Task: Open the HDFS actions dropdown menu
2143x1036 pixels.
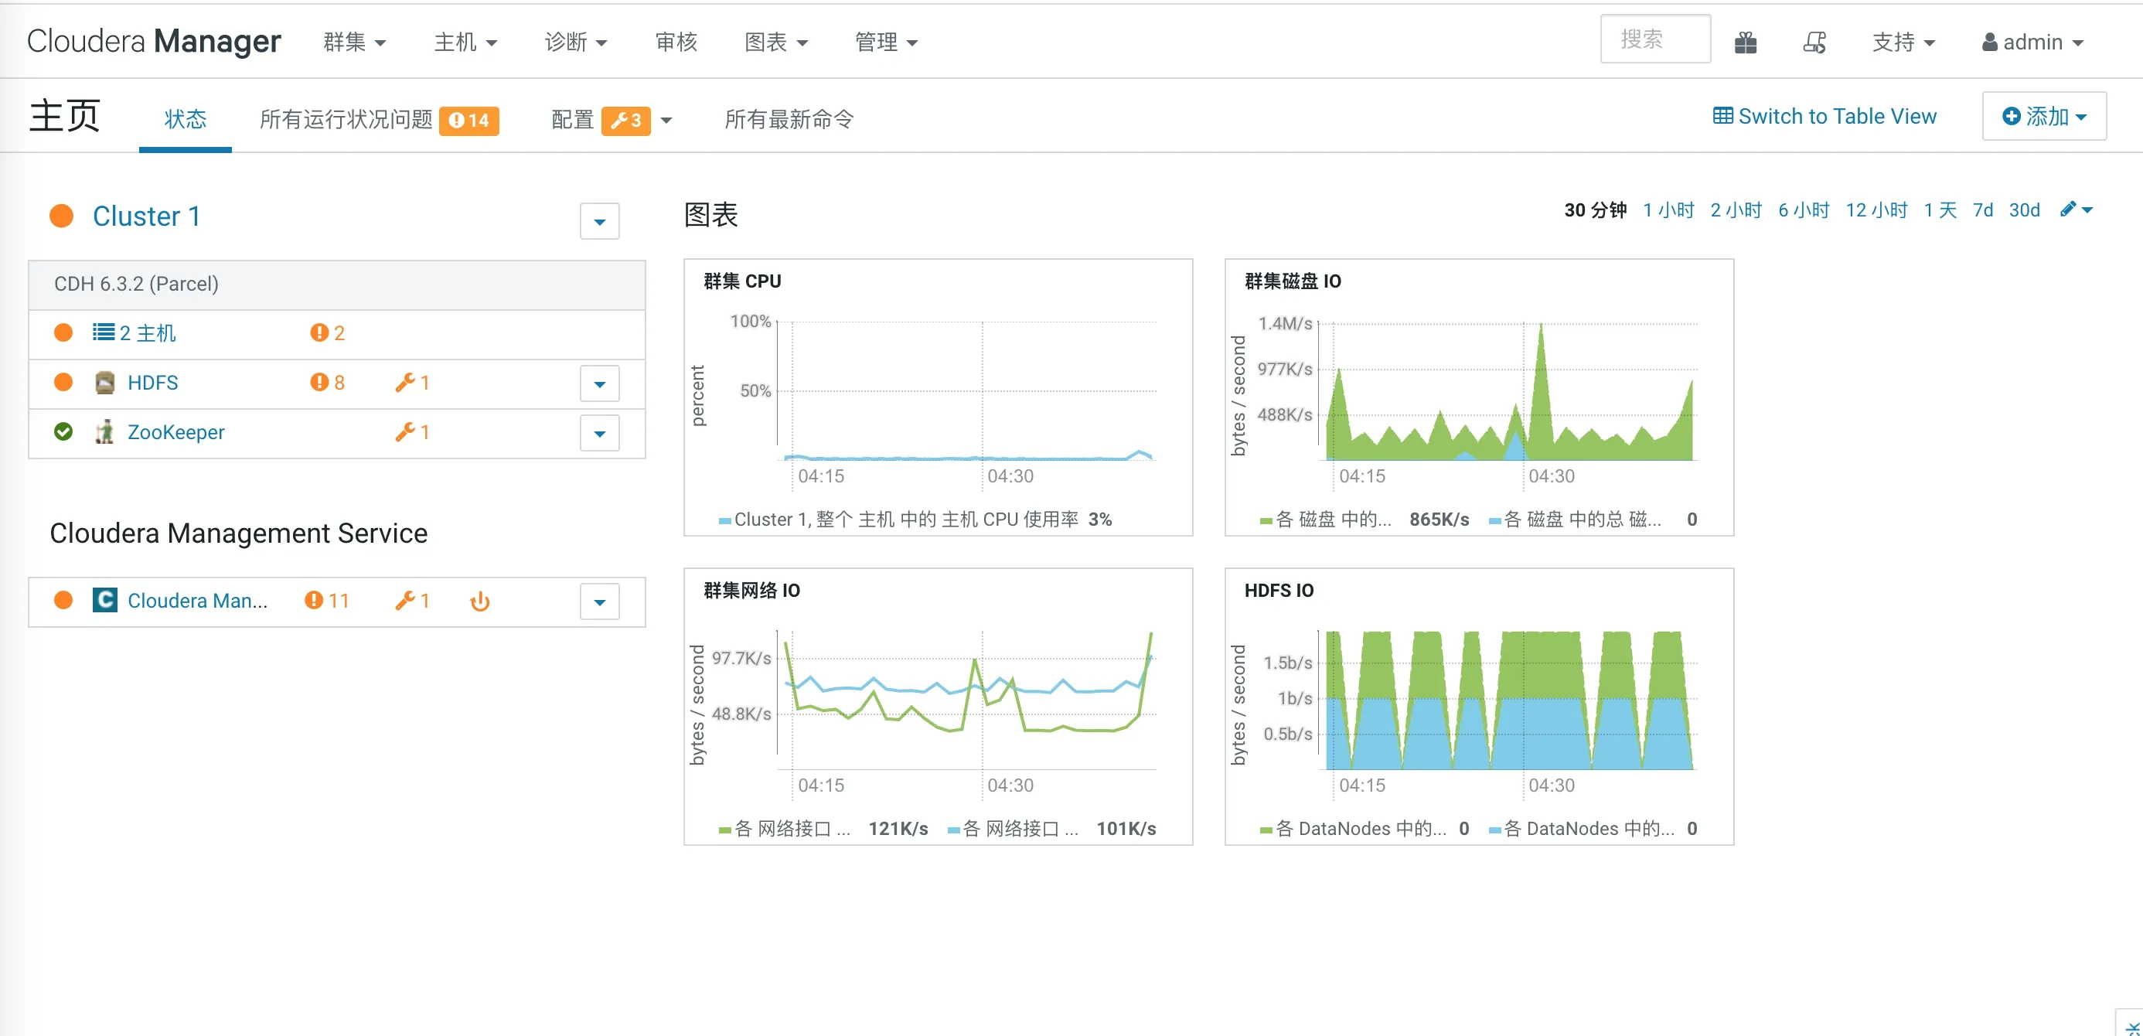Action: [599, 383]
